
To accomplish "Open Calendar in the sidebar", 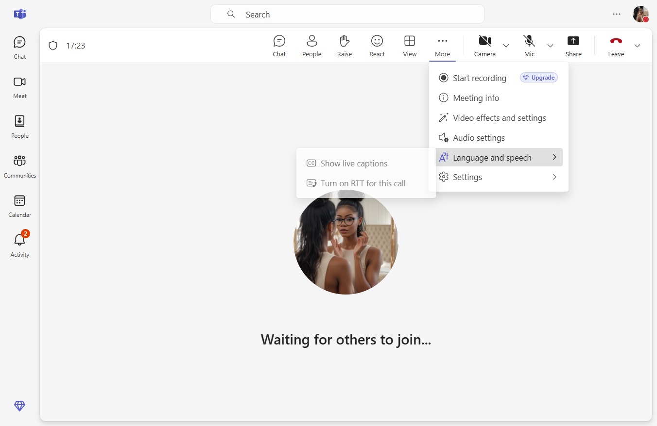I will tap(20, 206).
